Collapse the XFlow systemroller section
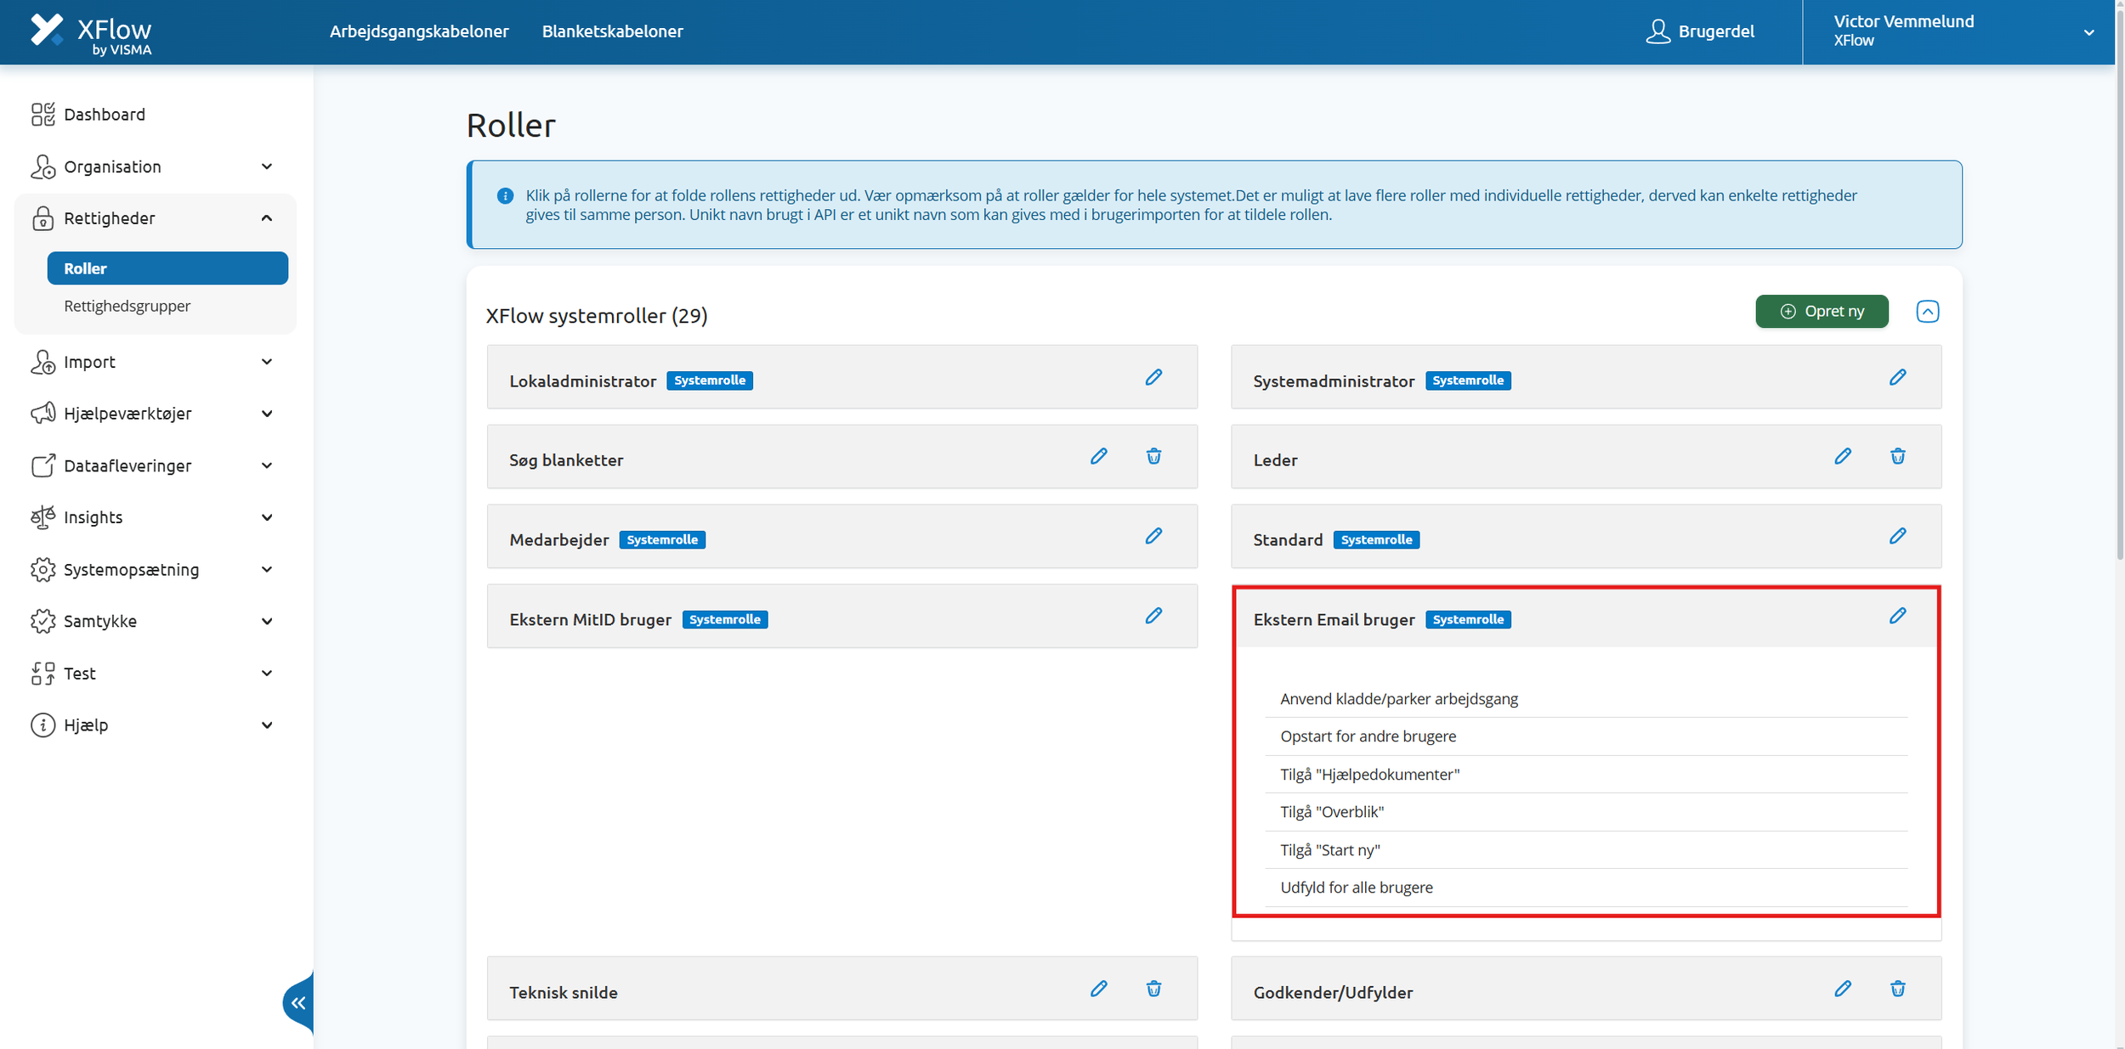This screenshot has width=2125, height=1049. click(1927, 312)
